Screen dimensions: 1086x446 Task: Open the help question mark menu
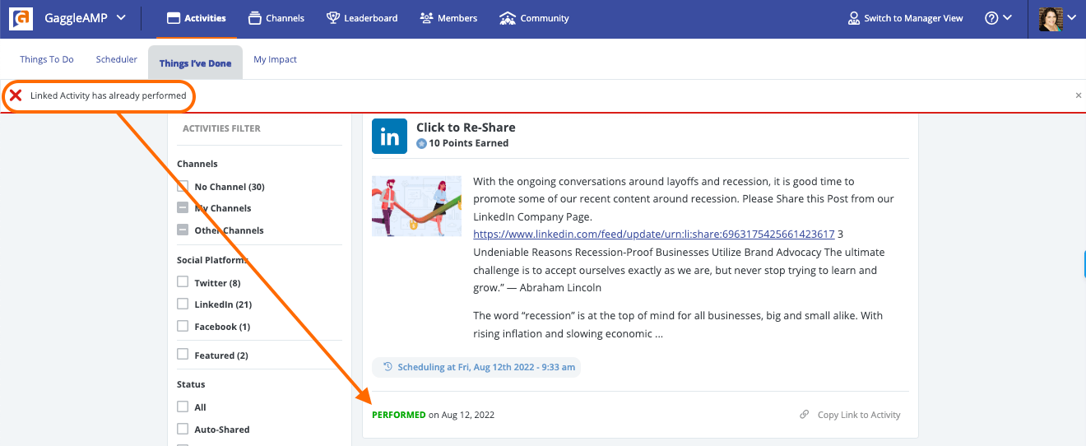tap(998, 18)
